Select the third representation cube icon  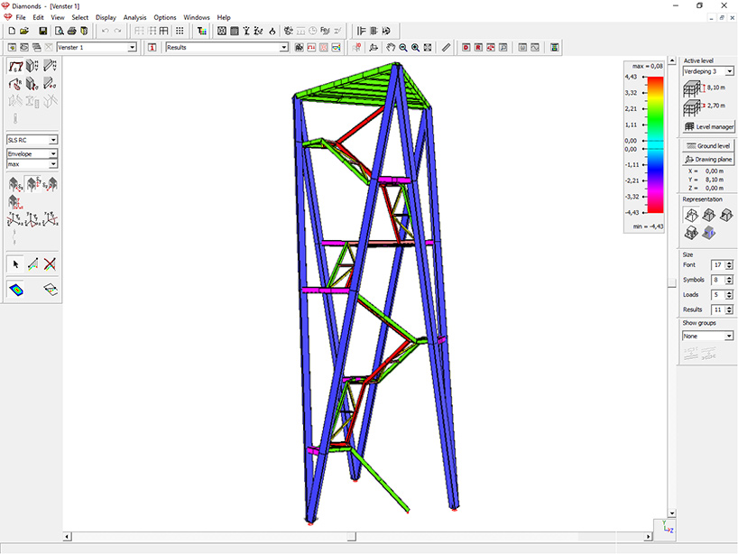tap(726, 215)
